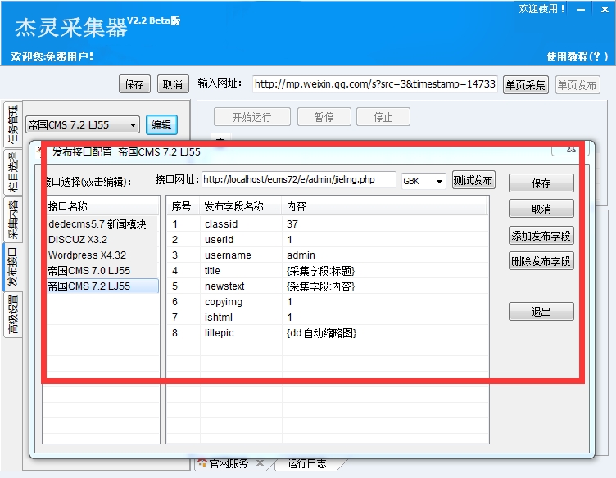Click the blue 编辑 button
Viewport: 616px width, 478px height.
[161, 124]
